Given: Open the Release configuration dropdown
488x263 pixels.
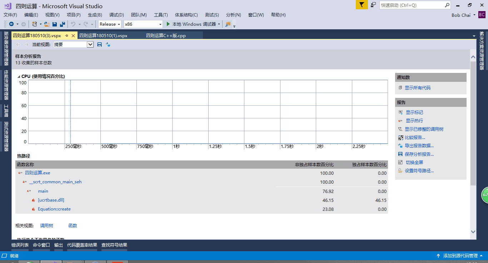Looking at the screenshot, I should click(110, 24).
